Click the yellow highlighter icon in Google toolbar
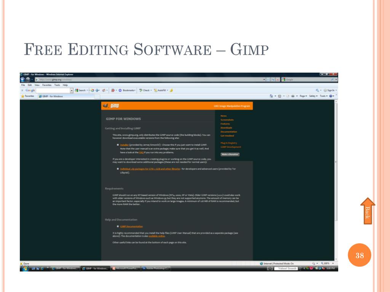The image size is (390, 292). [171, 90]
